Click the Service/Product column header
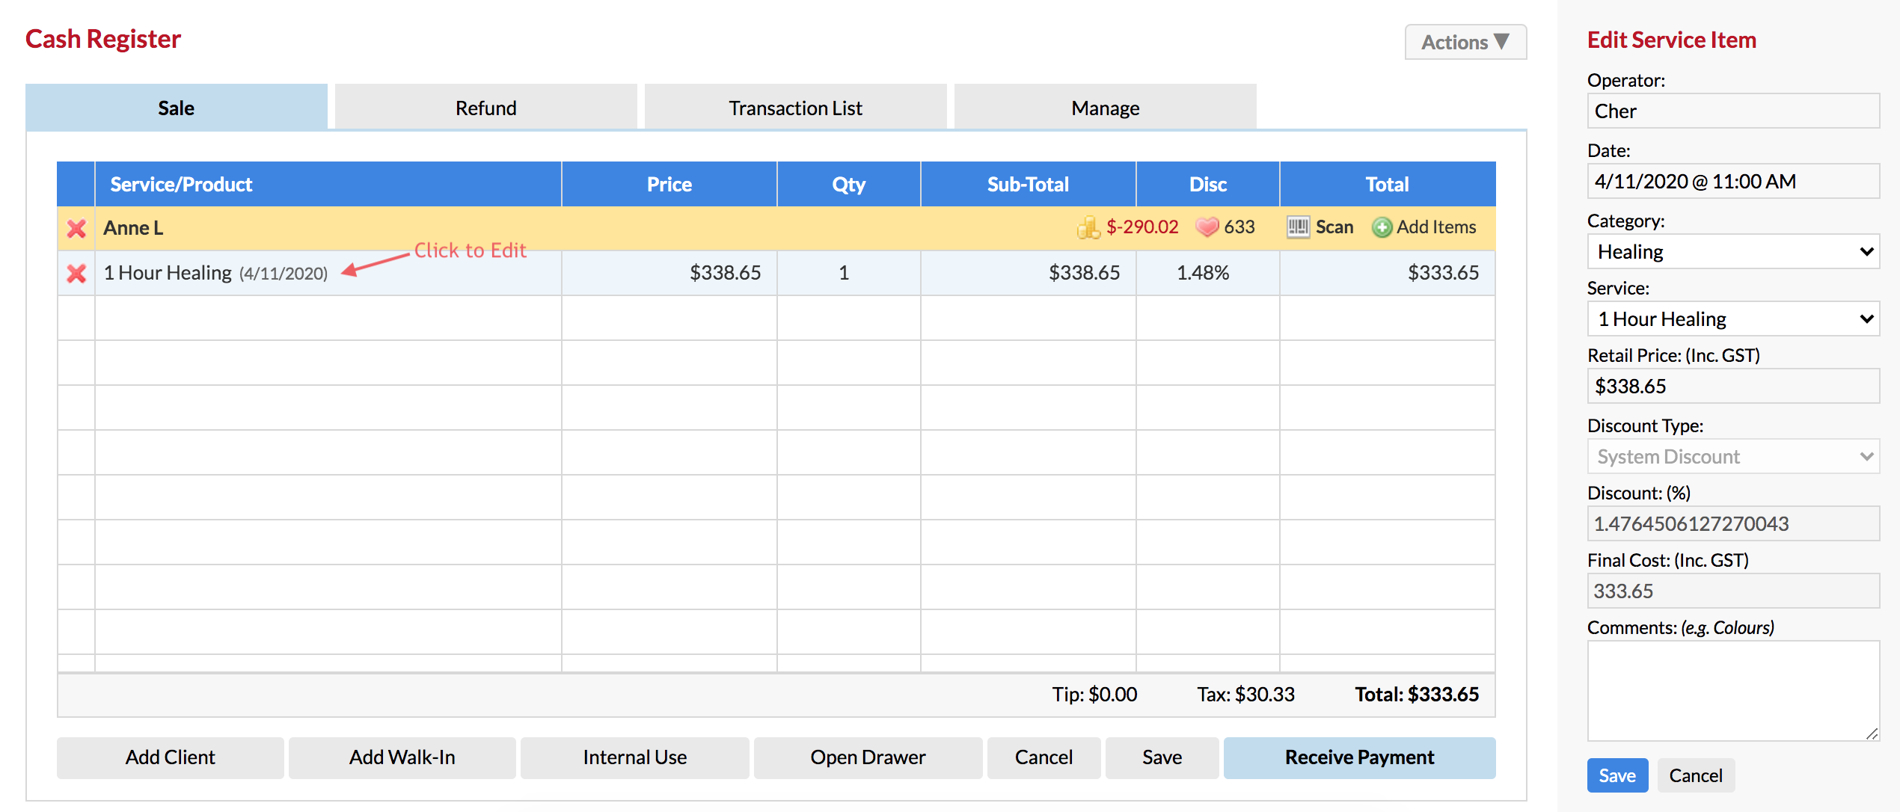This screenshot has height=812, width=1900. click(x=328, y=184)
